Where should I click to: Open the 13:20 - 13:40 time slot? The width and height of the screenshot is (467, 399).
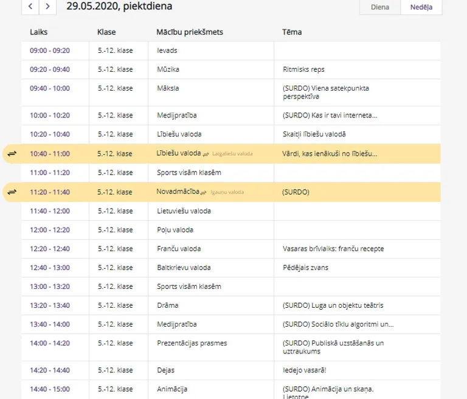(50, 305)
